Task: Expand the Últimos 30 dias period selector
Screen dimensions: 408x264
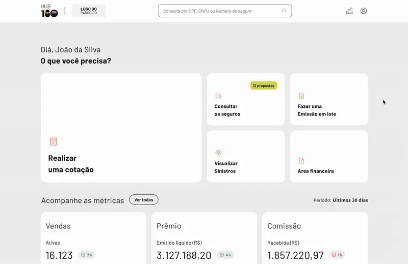Action: 350,200
